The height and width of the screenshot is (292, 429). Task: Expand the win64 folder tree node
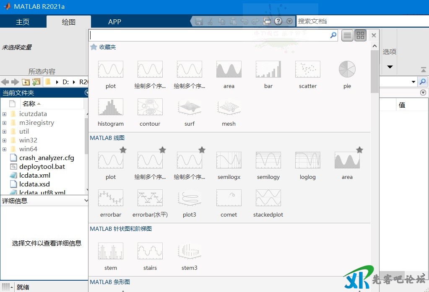4,149
